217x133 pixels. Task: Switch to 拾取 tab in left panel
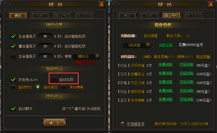(40, 15)
